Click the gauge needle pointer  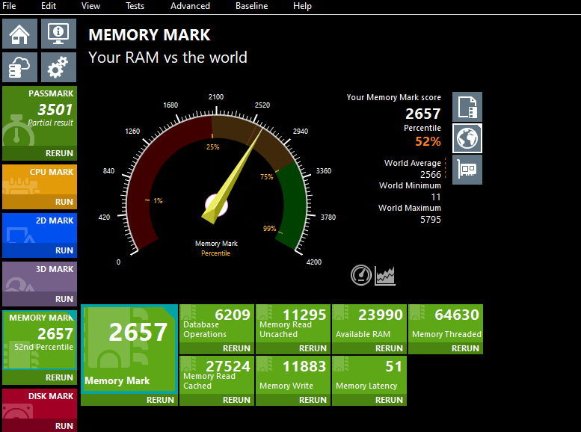click(x=232, y=177)
